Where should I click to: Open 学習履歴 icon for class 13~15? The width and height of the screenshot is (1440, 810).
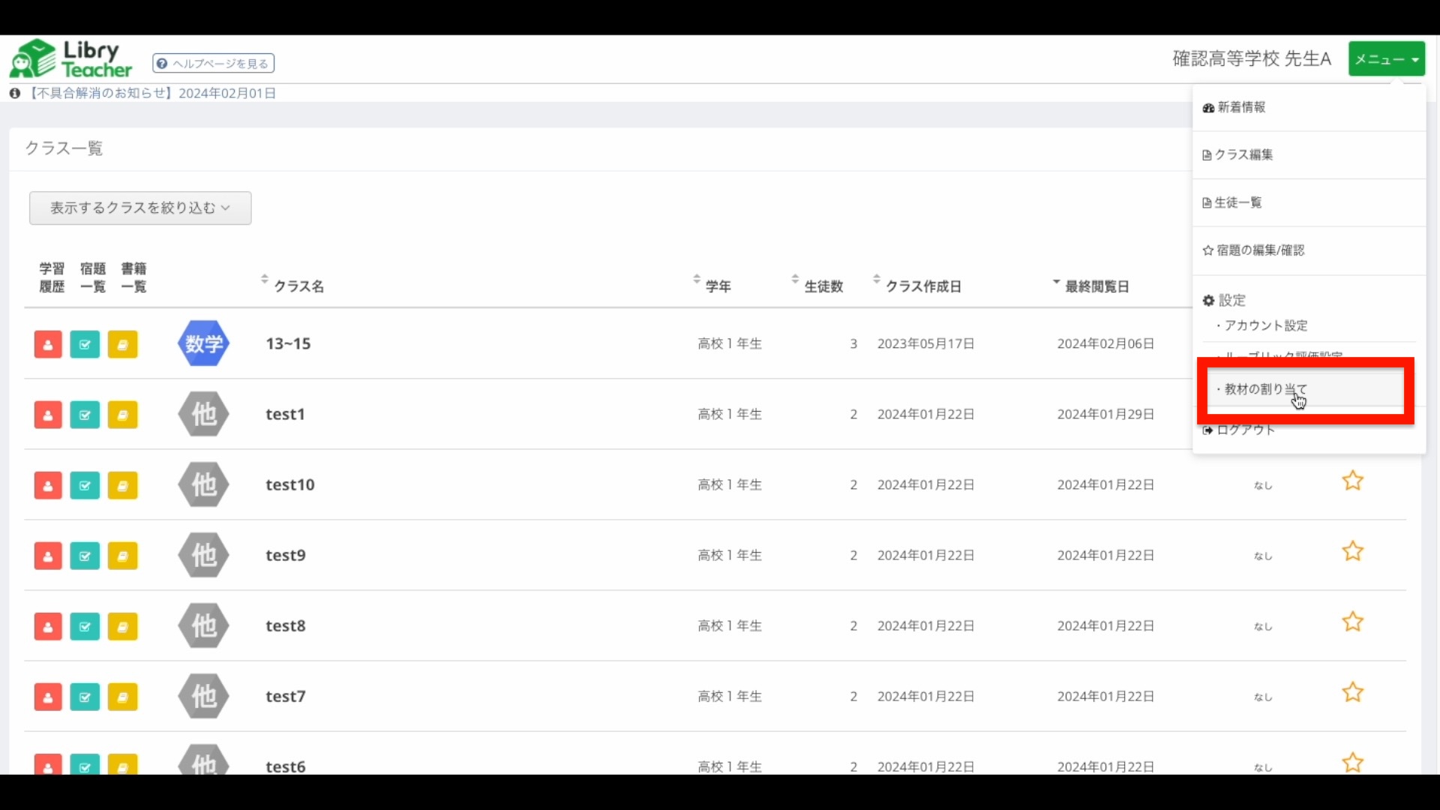click(x=47, y=344)
